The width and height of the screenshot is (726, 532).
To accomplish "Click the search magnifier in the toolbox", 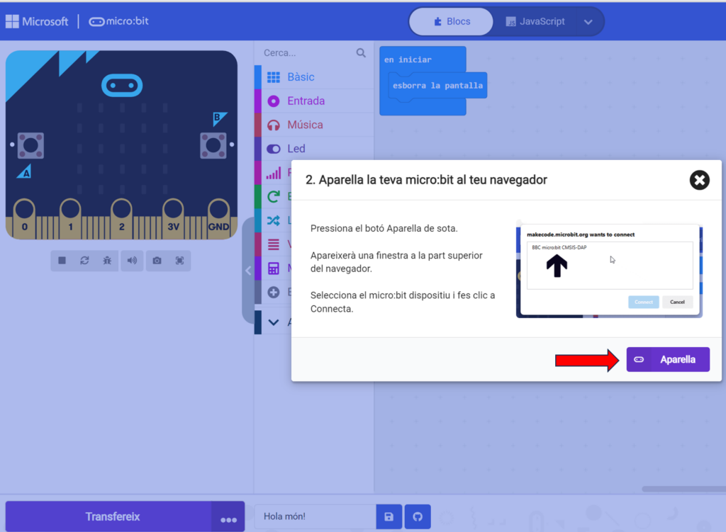I will [x=361, y=53].
